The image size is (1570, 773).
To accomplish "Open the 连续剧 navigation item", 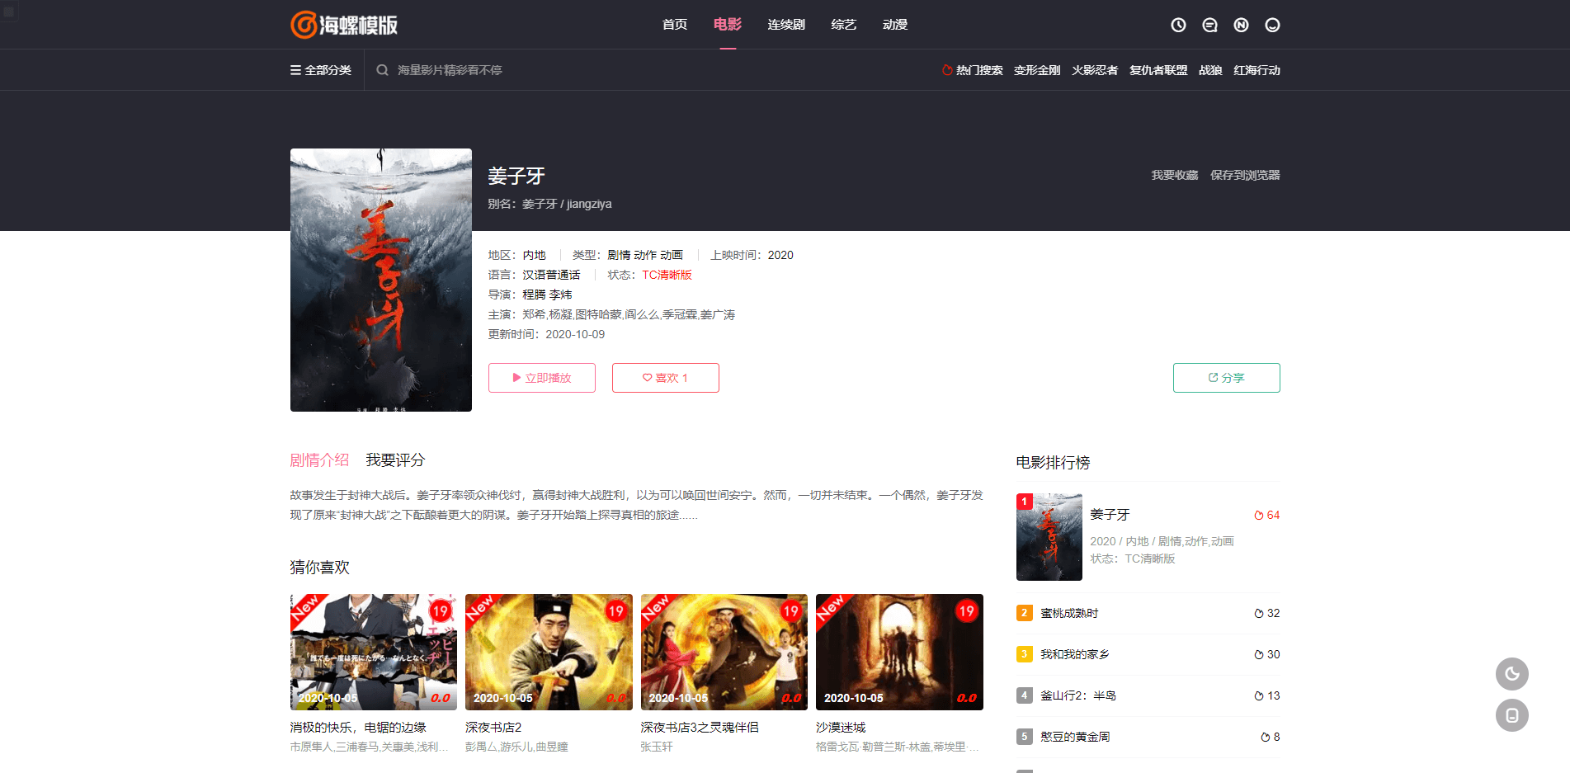I will click(x=786, y=25).
